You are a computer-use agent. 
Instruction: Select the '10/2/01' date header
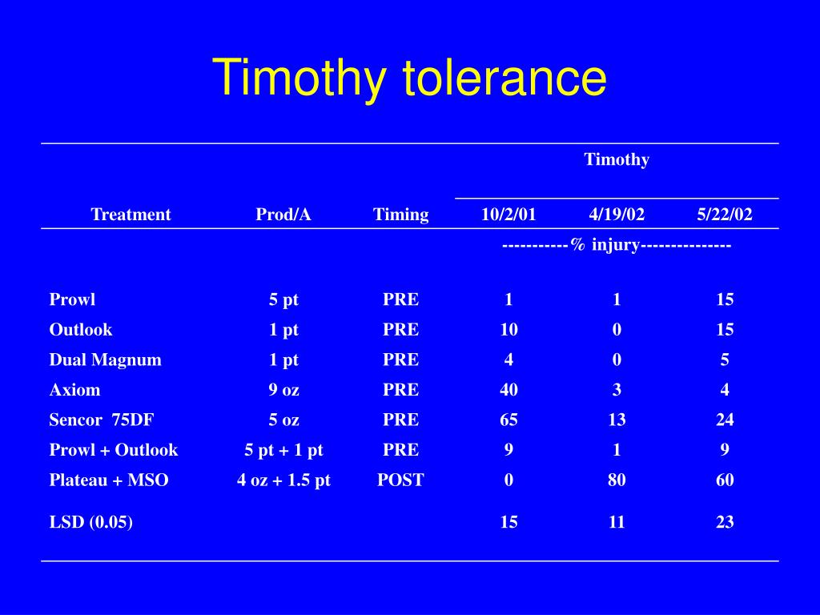click(508, 215)
